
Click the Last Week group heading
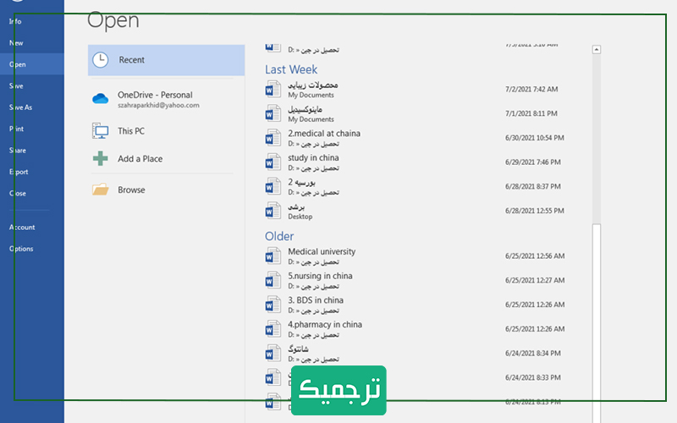(291, 69)
